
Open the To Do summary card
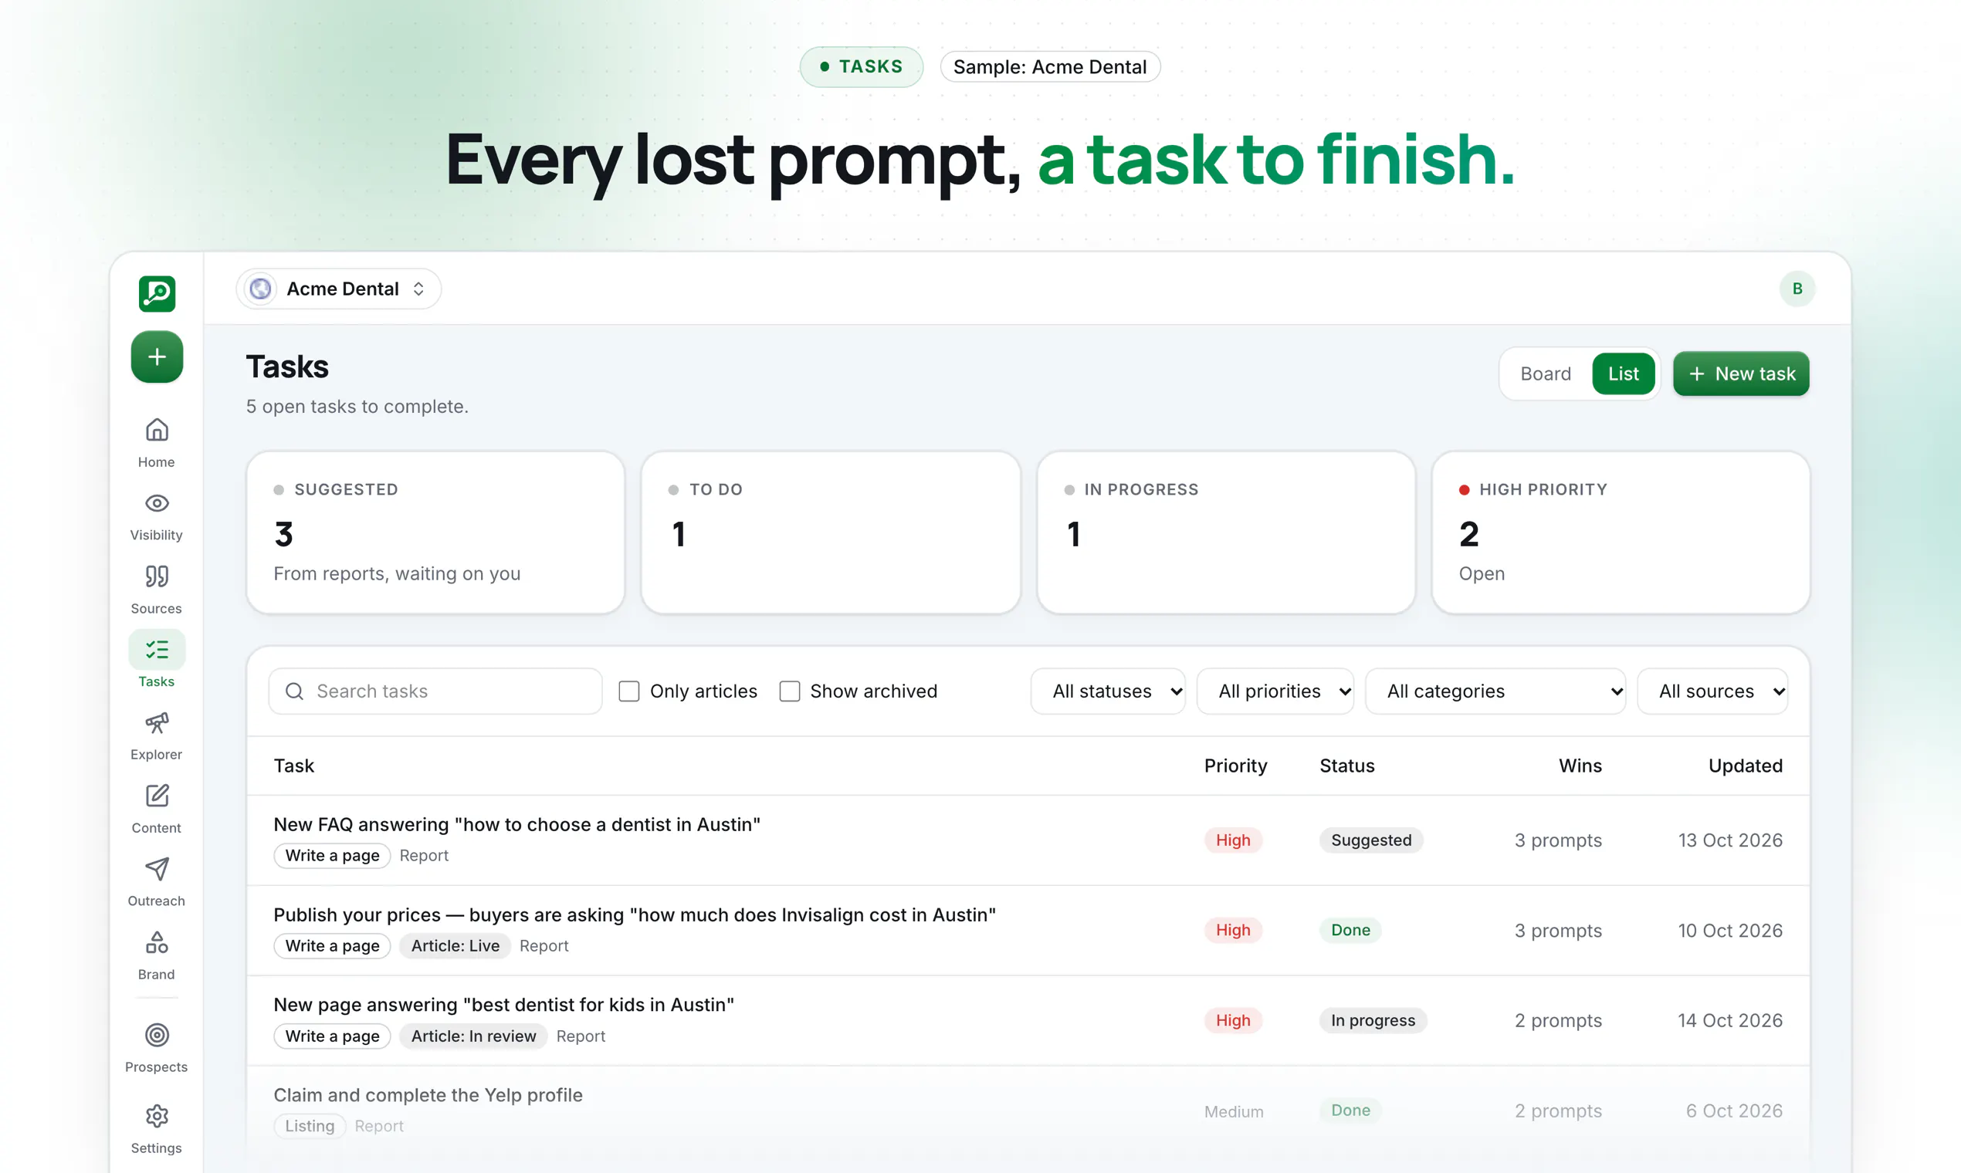[x=830, y=532]
